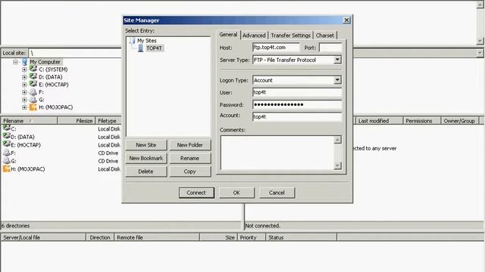Expand the H: (MOJOPAC) tree node
Screen dimensions: 485x272
pos(24,107)
